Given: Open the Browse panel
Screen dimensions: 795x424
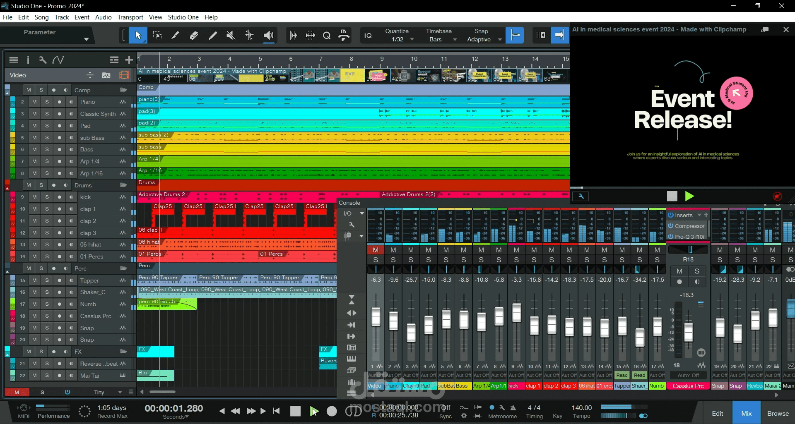Looking at the screenshot, I should (x=778, y=413).
